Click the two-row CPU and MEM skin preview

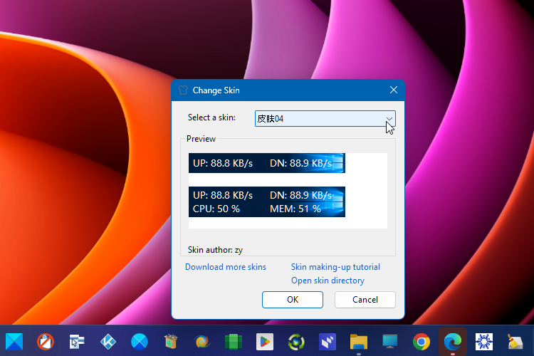[267, 201]
